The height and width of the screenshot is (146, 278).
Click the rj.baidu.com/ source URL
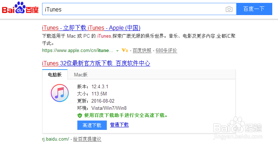[55, 139]
